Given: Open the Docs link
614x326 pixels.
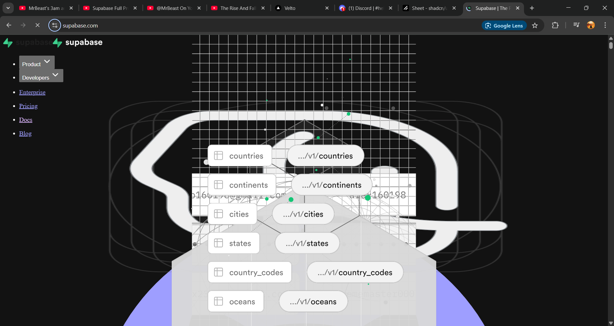Looking at the screenshot, I should [26, 120].
